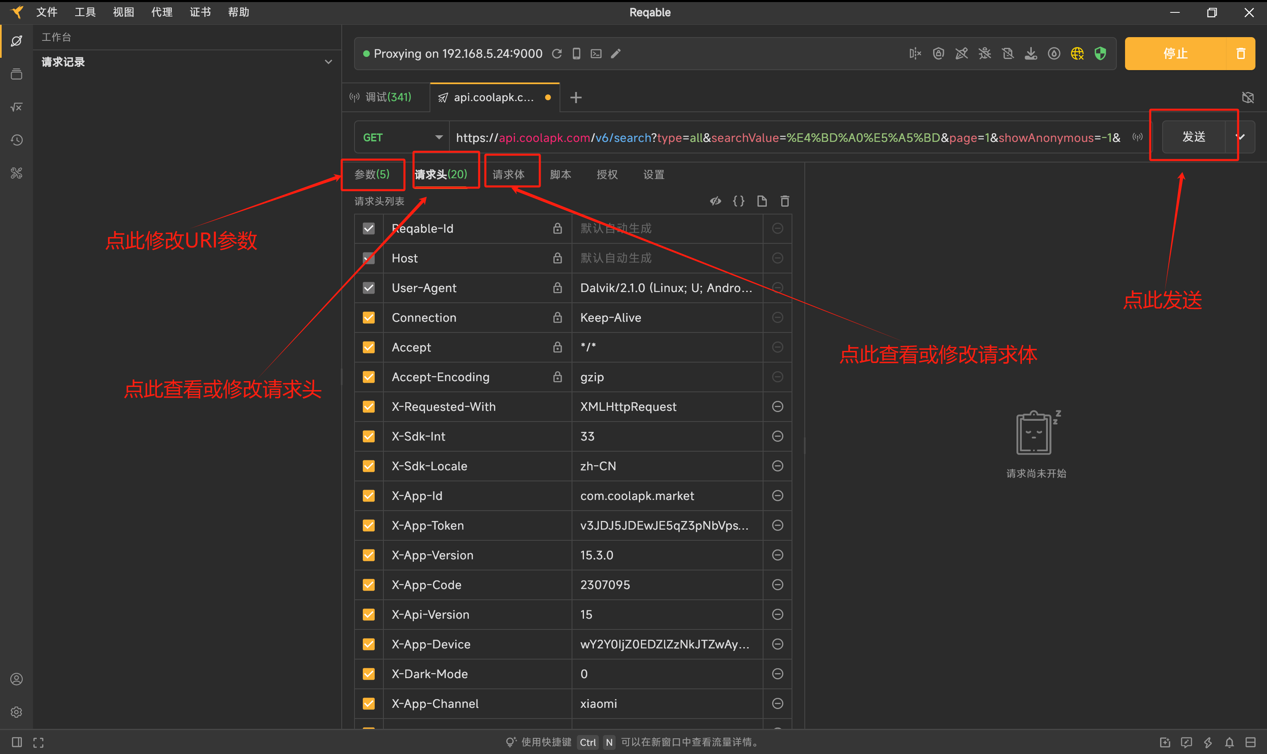Remove the X-Sdk-Int header row
This screenshot has height=754, width=1267.
(x=777, y=436)
